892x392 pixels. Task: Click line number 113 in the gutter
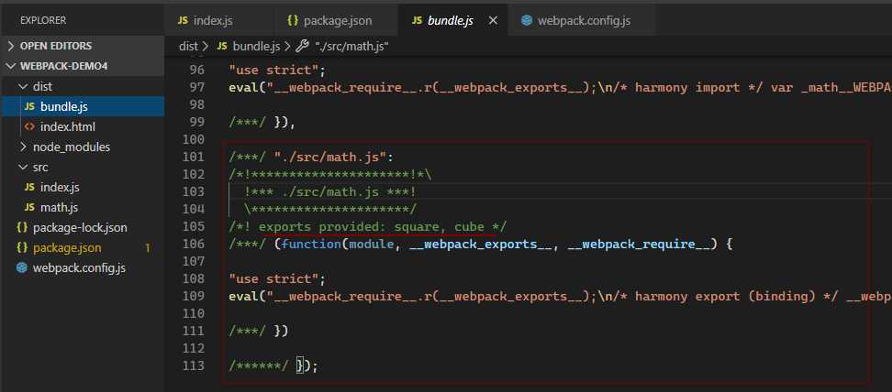(194, 365)
